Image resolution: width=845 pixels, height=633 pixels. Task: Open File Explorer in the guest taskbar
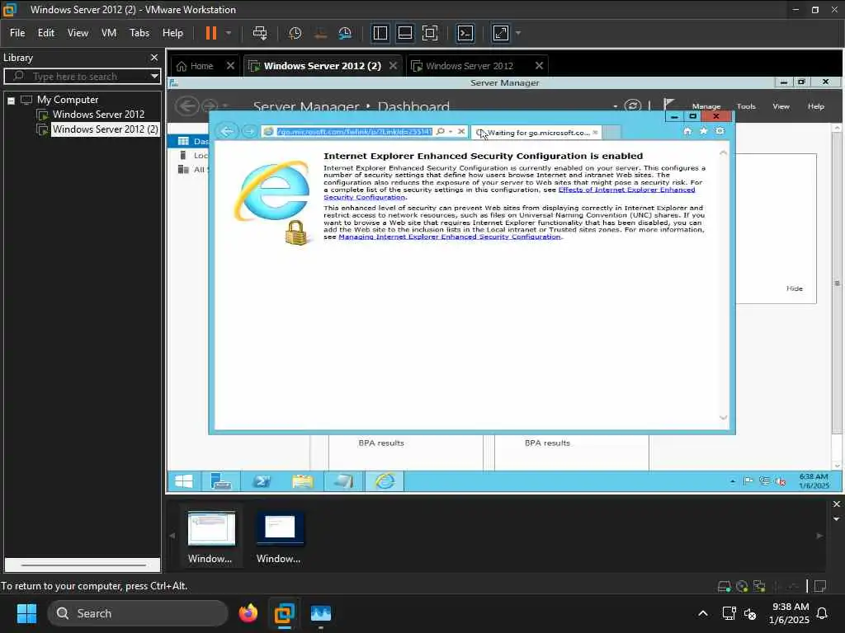click(302, 481)
